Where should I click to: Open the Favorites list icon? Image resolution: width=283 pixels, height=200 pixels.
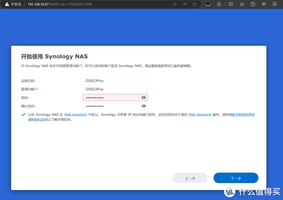pos(242,4)
